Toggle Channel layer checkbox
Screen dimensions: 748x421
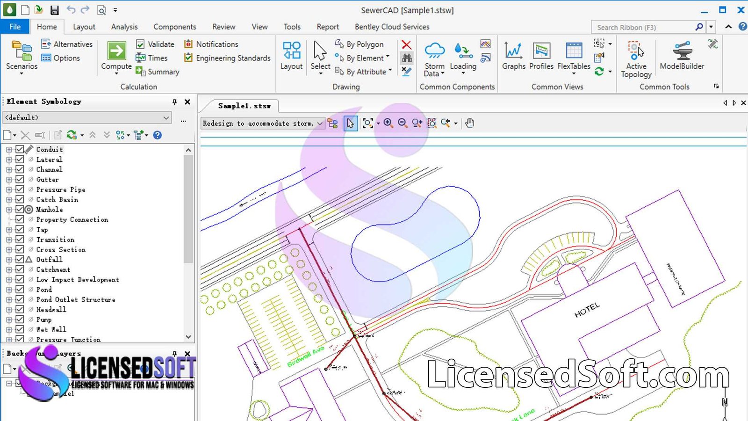click(20, 169)
